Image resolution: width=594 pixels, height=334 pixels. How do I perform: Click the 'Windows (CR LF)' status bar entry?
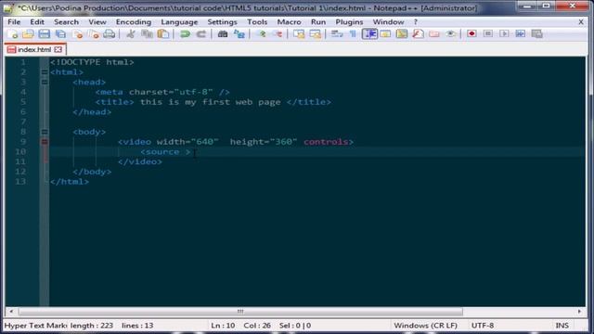425,326
